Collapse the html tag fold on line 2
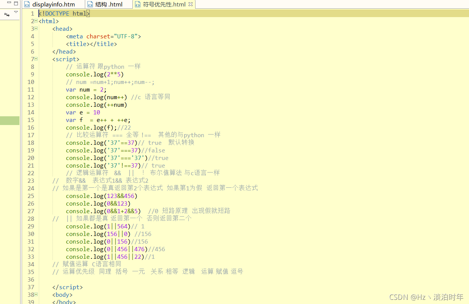The image size is (469, 304). (x=36, y=21)
